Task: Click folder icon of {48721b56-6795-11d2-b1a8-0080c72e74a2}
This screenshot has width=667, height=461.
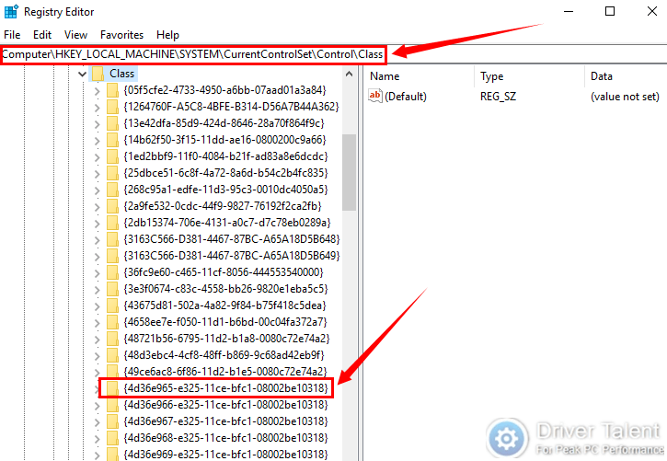Action: pyautogui.click(x=112, y=339)
